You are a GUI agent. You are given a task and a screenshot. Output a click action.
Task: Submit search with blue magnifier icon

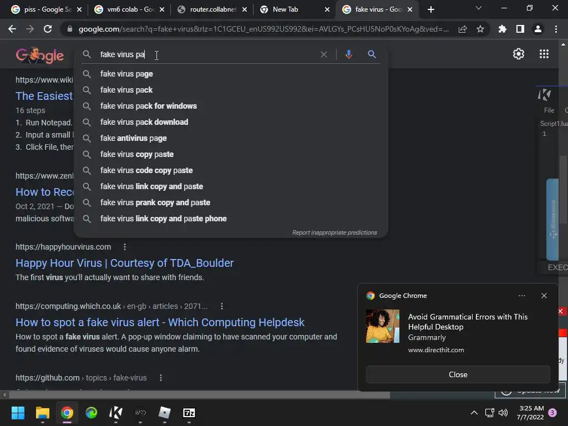[x=372, y=54]
